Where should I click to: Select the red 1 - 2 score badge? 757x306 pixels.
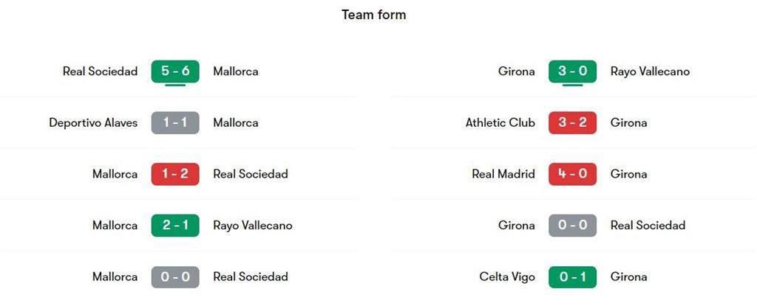point(175,174)
